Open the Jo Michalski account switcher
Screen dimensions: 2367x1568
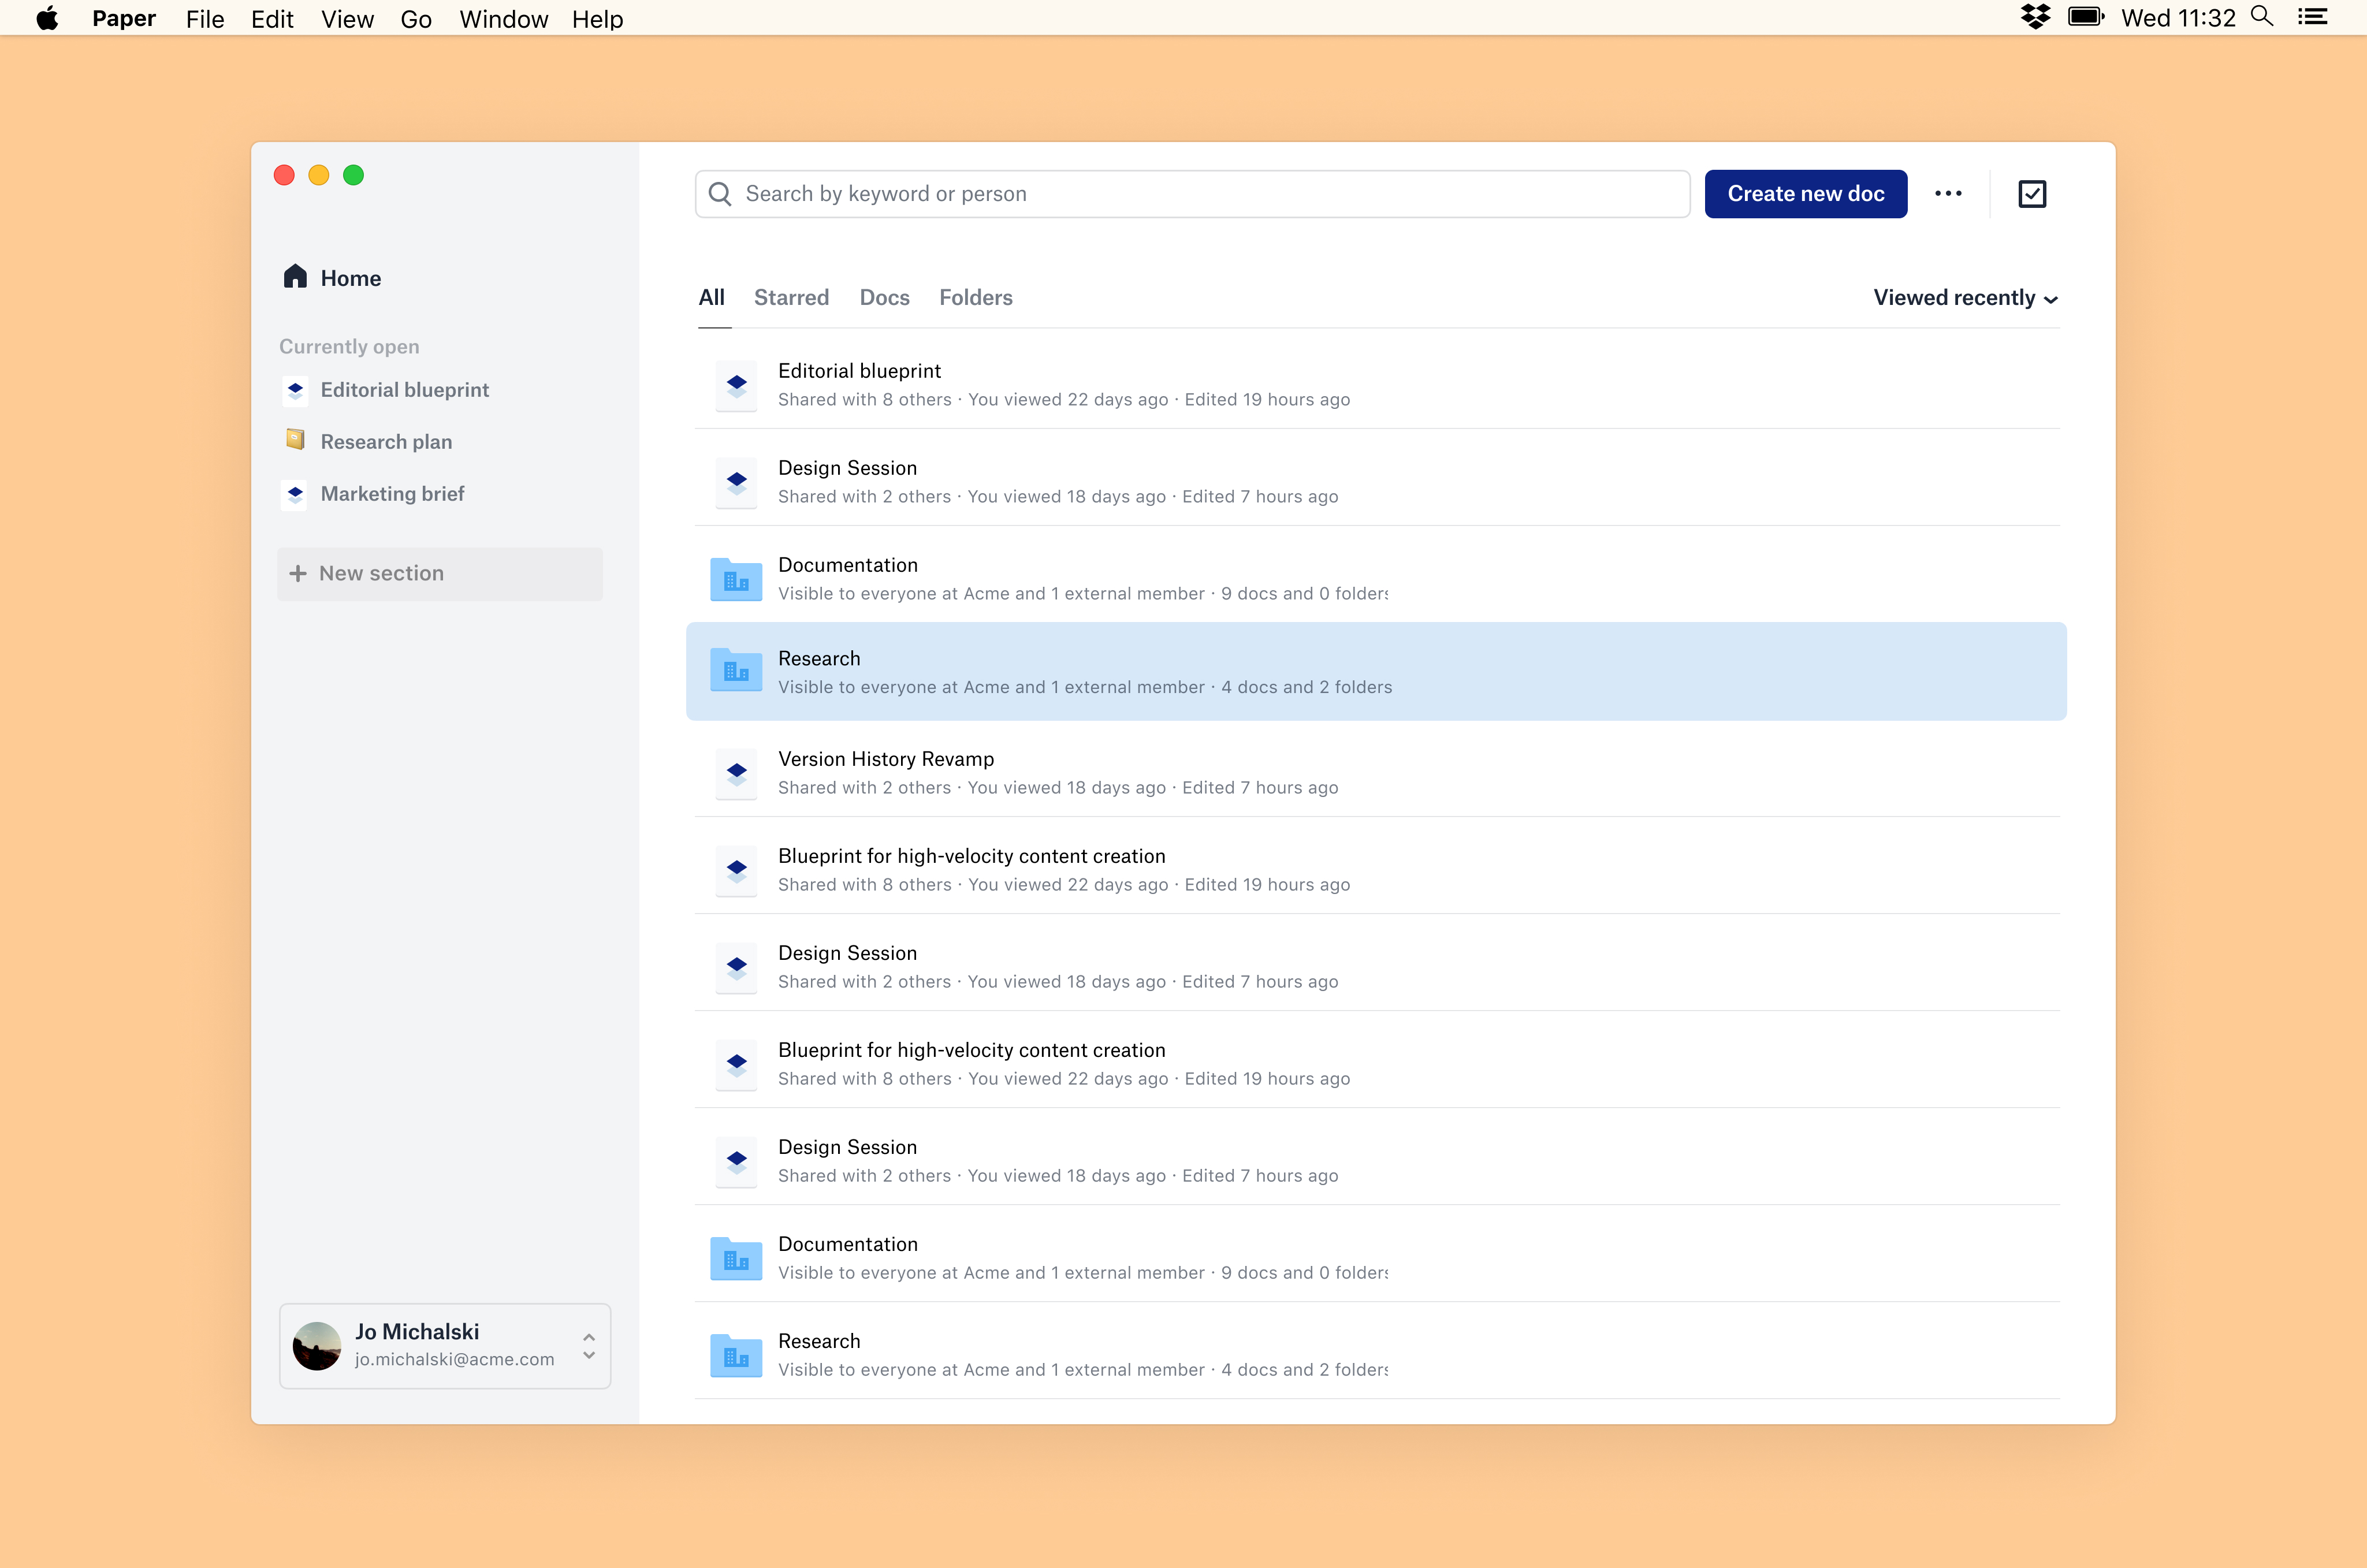coord(445,1345)
